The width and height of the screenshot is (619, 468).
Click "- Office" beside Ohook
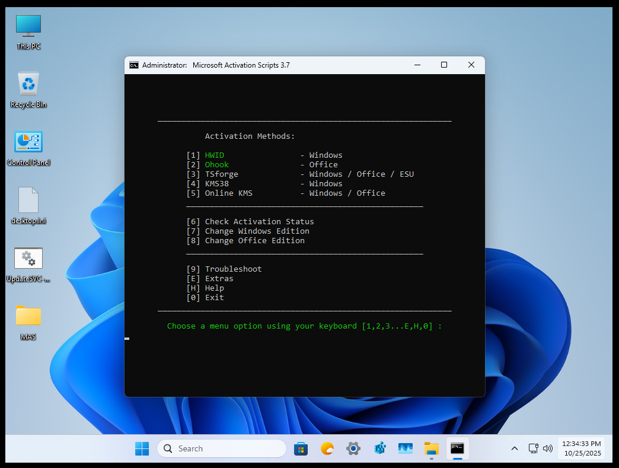click(x=319, y=165)
